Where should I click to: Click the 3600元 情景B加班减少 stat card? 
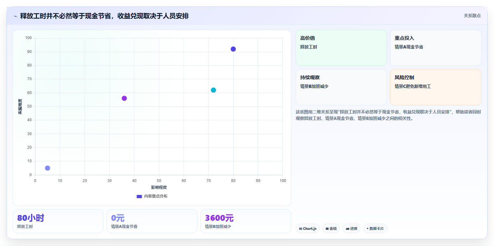pos(246,221)
